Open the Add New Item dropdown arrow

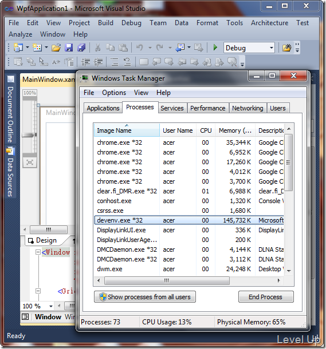[x=46, y=47]
